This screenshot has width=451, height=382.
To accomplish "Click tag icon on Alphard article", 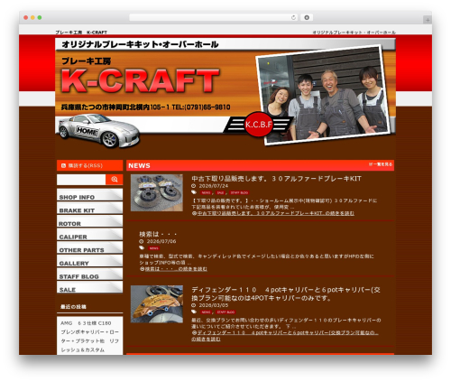I will point(194,192).
